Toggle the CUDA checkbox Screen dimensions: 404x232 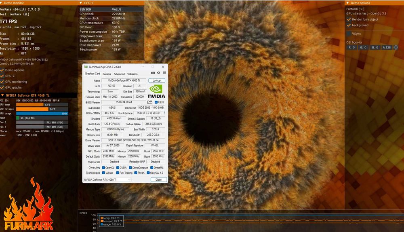click(118, 168)
